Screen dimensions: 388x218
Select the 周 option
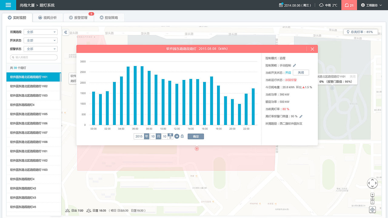[x=170, y=135]
